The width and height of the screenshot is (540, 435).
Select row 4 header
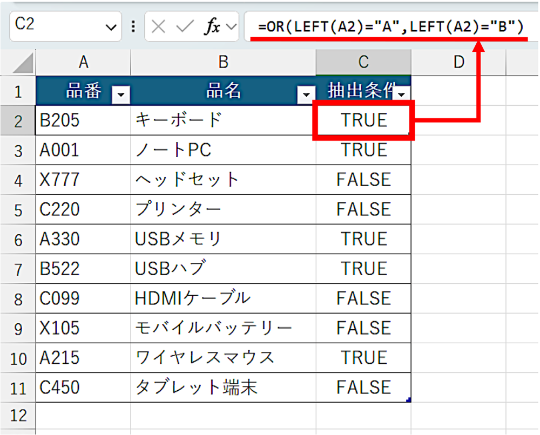[18, 180]
